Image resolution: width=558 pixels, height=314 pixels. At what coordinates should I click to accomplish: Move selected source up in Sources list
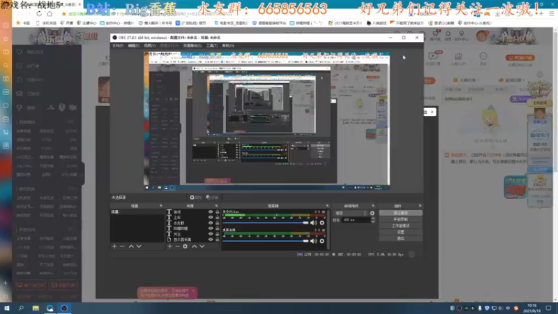coord(195,246)
